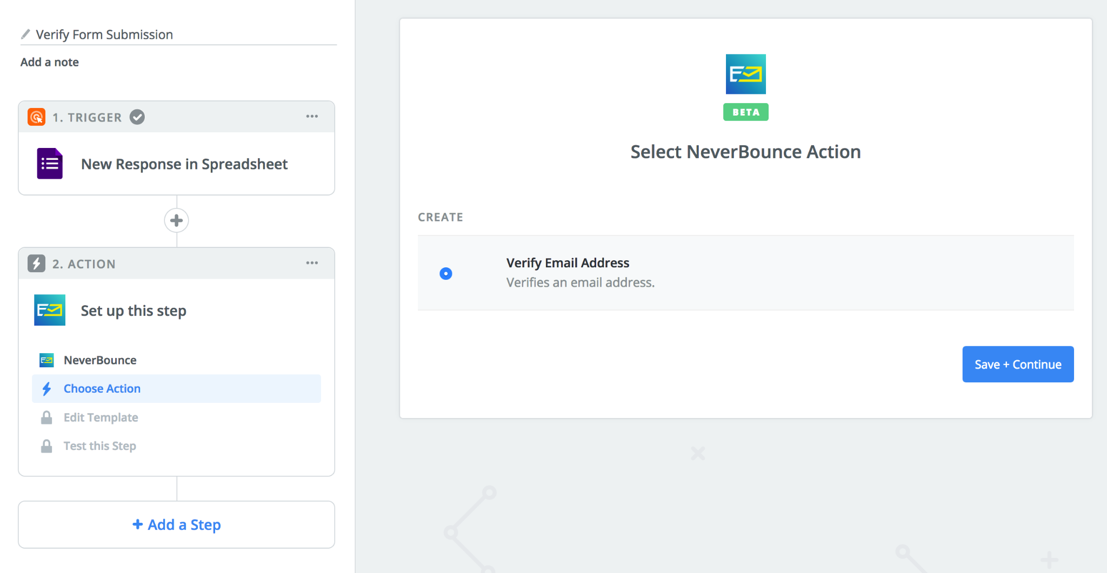Click the orange trigger icon in step 1 header
The height and width of the screenshot is (573, 1107).
[36, 117]
